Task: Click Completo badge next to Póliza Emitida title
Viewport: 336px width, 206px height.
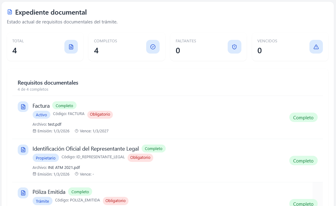Action: pyautogui.click(x=80, y=192)
